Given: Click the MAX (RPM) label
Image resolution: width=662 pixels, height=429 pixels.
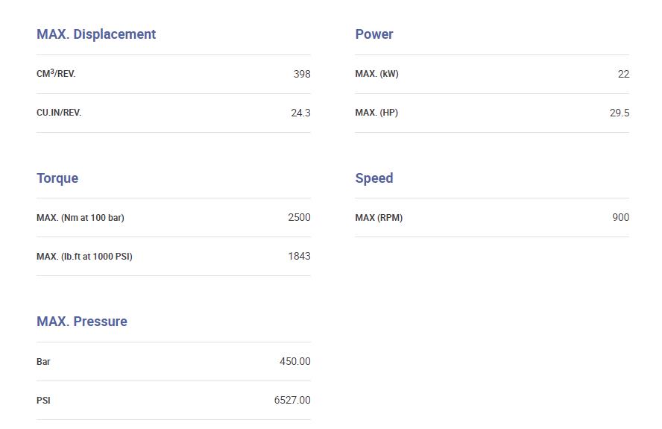Looking at the screenshot, I should tap(379, 218).
